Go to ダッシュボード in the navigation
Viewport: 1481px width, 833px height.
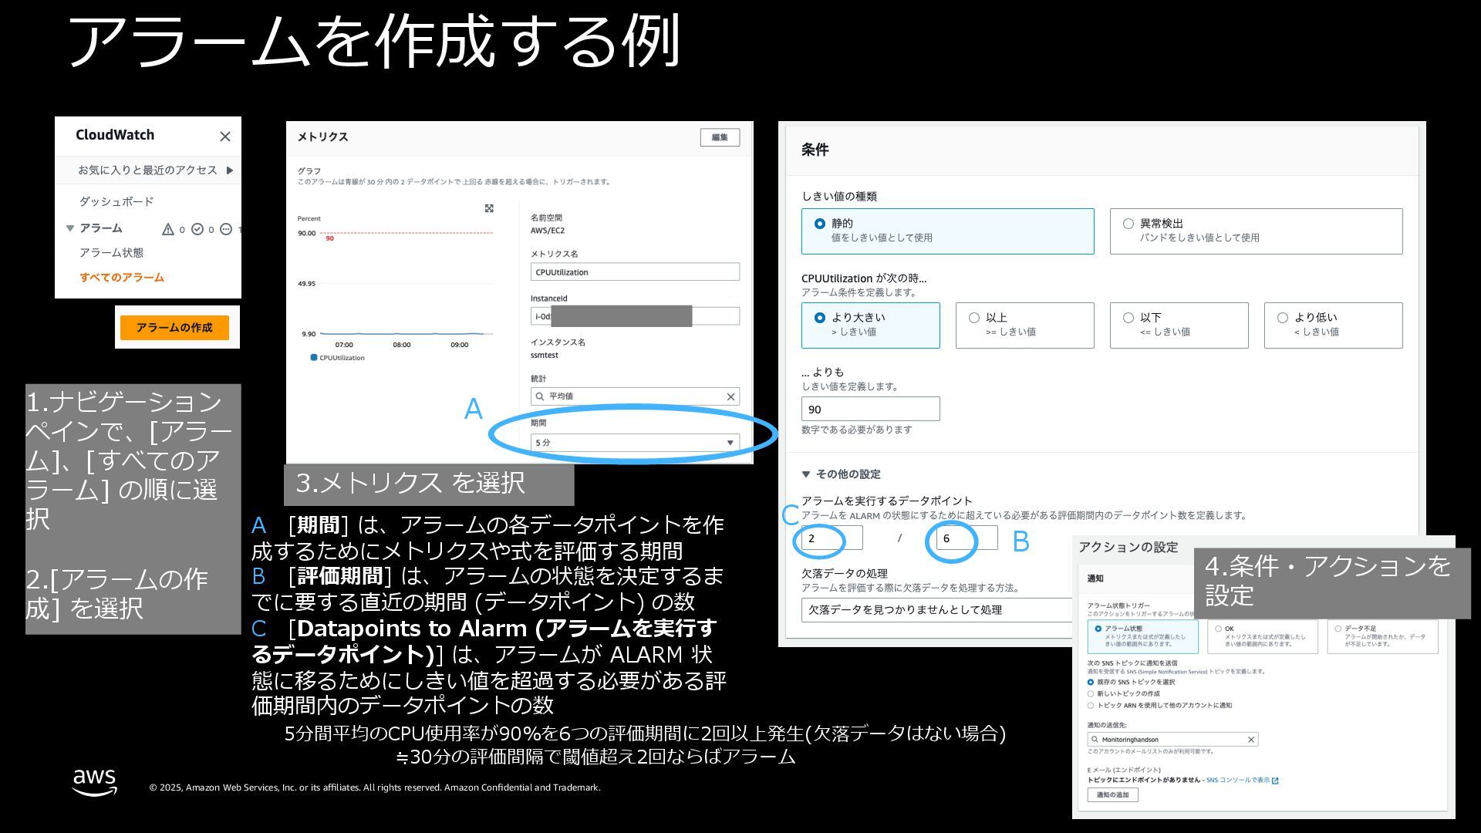tap(116, 201)
